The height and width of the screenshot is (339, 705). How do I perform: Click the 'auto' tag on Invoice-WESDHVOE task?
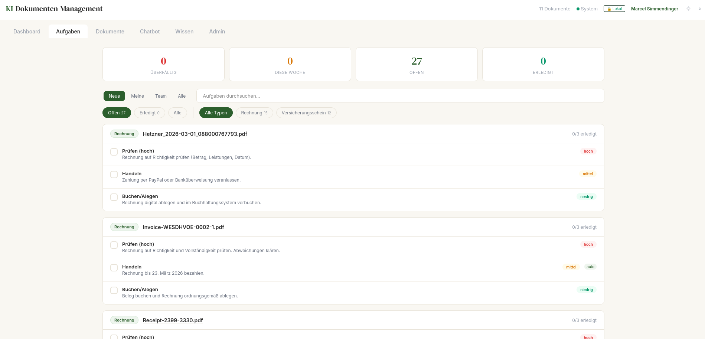tap(590, 267)
